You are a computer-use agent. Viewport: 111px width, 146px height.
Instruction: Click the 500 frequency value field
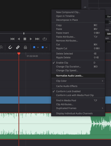click(x=109, y=34)
